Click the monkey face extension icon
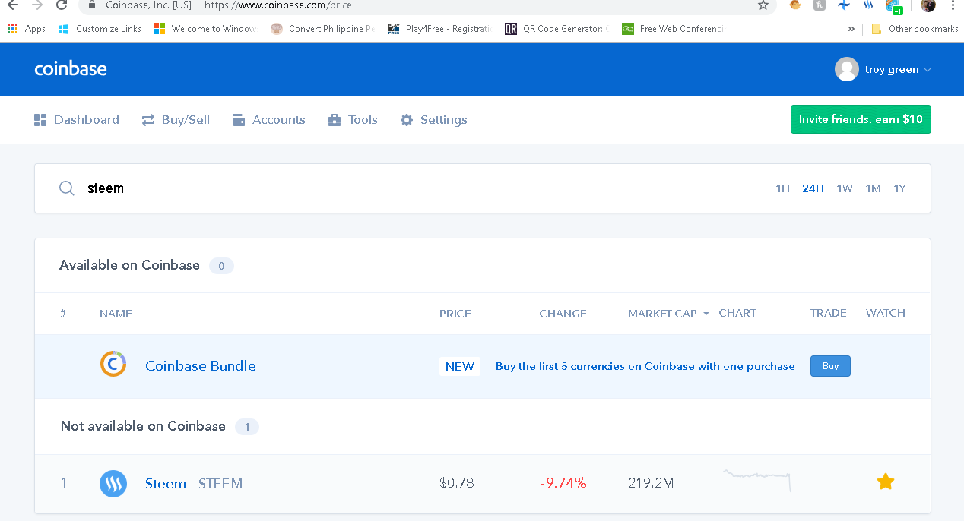Screen dimensions: 964x521 click(x=795, y=5)
